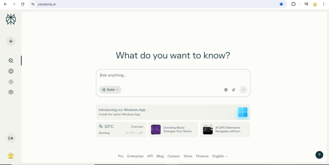Open the user profile avatar in sidebar

click(x=11, y=155)
